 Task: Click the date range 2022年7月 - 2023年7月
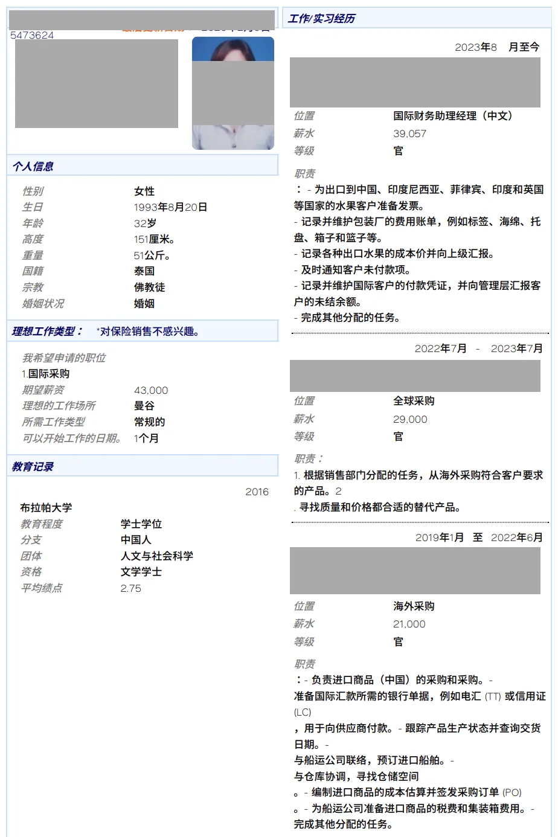(479, 348)
